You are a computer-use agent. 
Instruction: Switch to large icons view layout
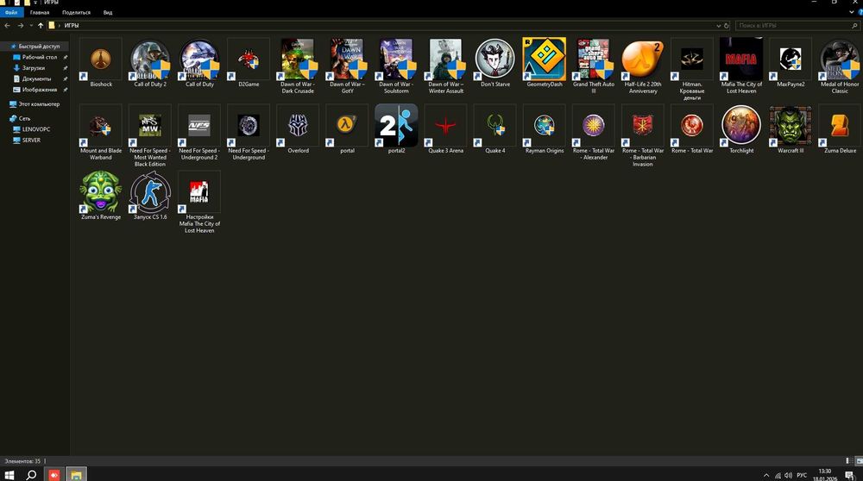click(859, 461)
